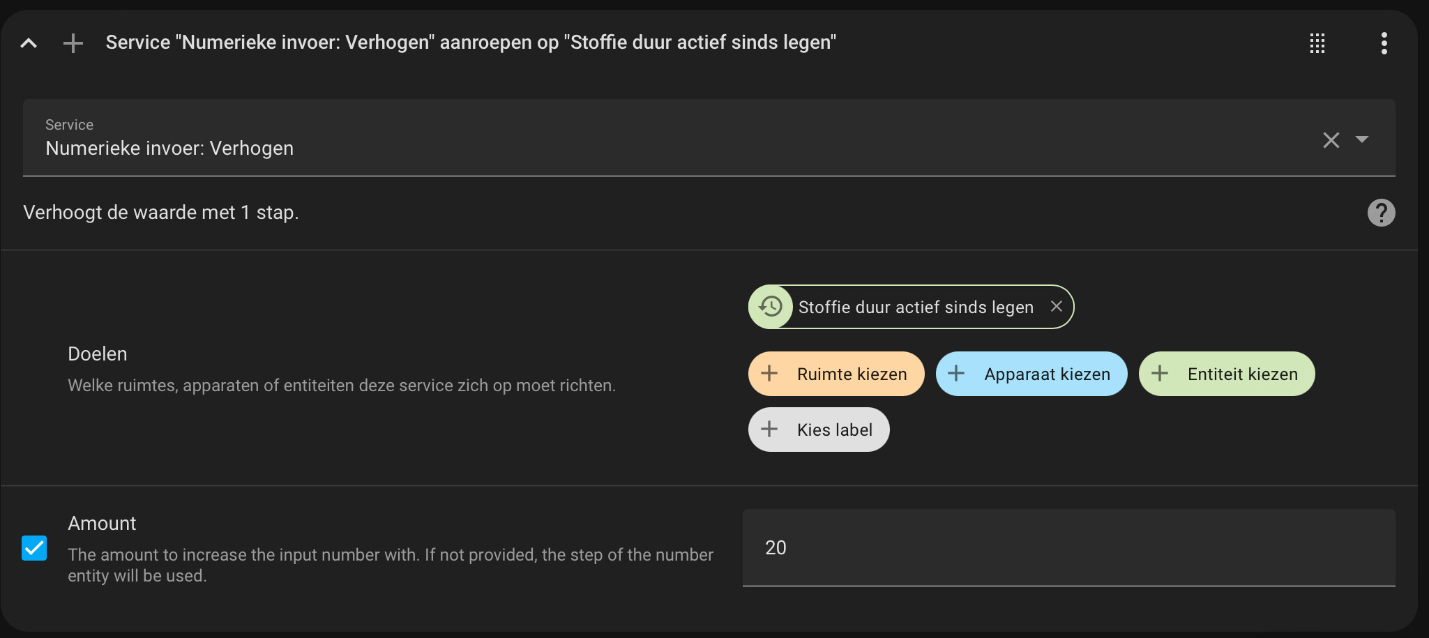Click the 'Kies label' chip
Image resolution: width=1429 pixels, height=638 pixels.
click(819, 429)
